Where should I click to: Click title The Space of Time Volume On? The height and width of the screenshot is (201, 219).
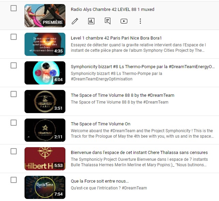[x=100, y=124]
